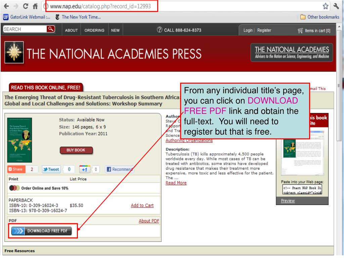This screenshot has width=344, height=258.
Task: Bookmark this page with the star icon
Action: point(325,6)
